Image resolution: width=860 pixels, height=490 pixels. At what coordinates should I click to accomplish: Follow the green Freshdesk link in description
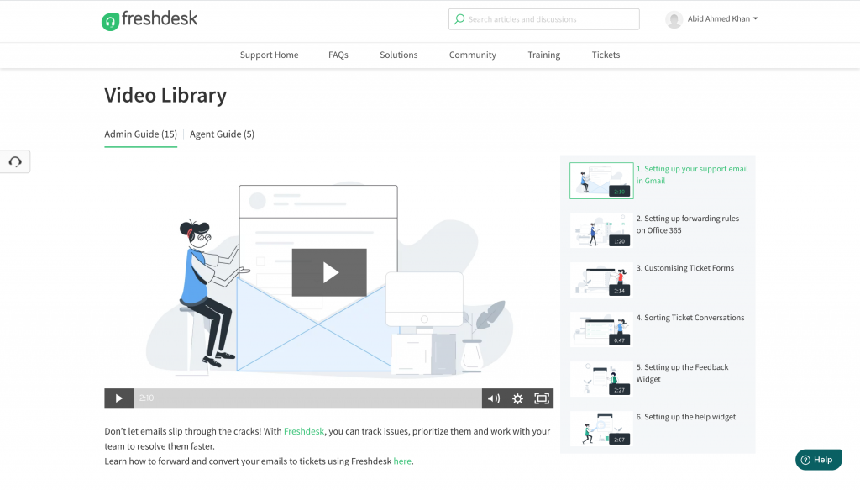tap(304, 431)
